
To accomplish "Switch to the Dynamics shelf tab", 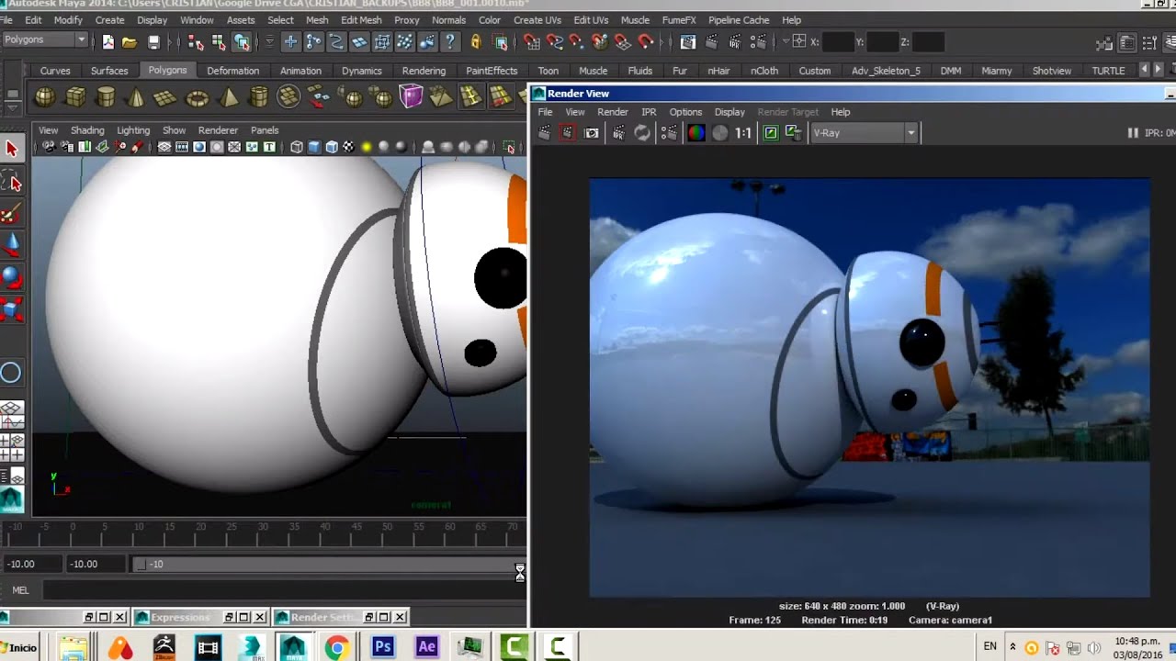I will (361, 71).
